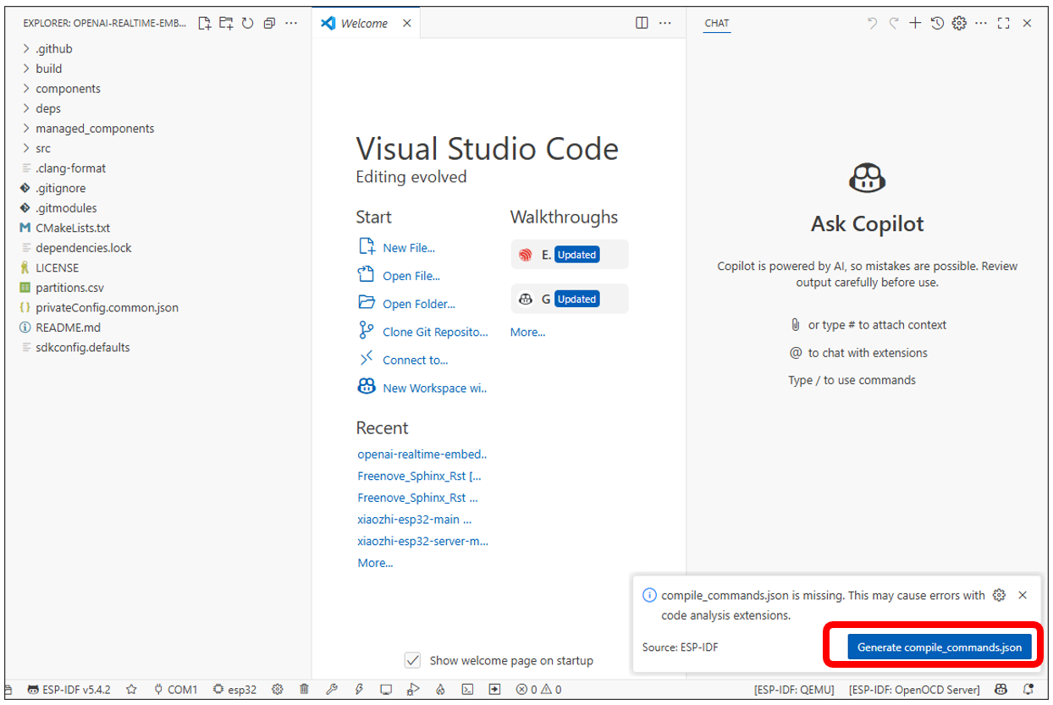
Task: Click More... under Recent list
Action: coord(375,563)
